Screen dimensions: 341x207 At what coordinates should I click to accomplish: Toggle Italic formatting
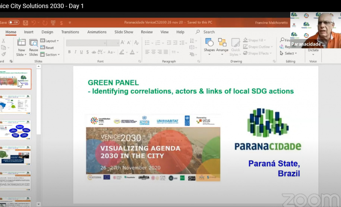tap(75, 52)
